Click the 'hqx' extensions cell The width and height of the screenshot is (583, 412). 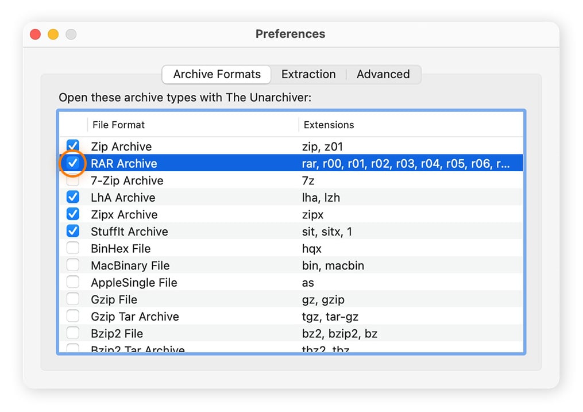click(x=311, y=249)
